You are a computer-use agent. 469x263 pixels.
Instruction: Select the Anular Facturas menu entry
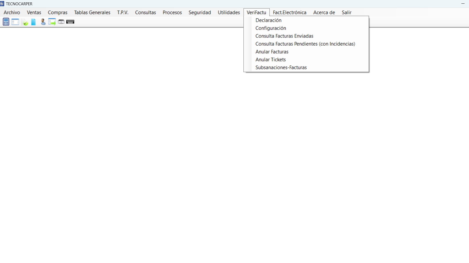click(x=272, y=52)
